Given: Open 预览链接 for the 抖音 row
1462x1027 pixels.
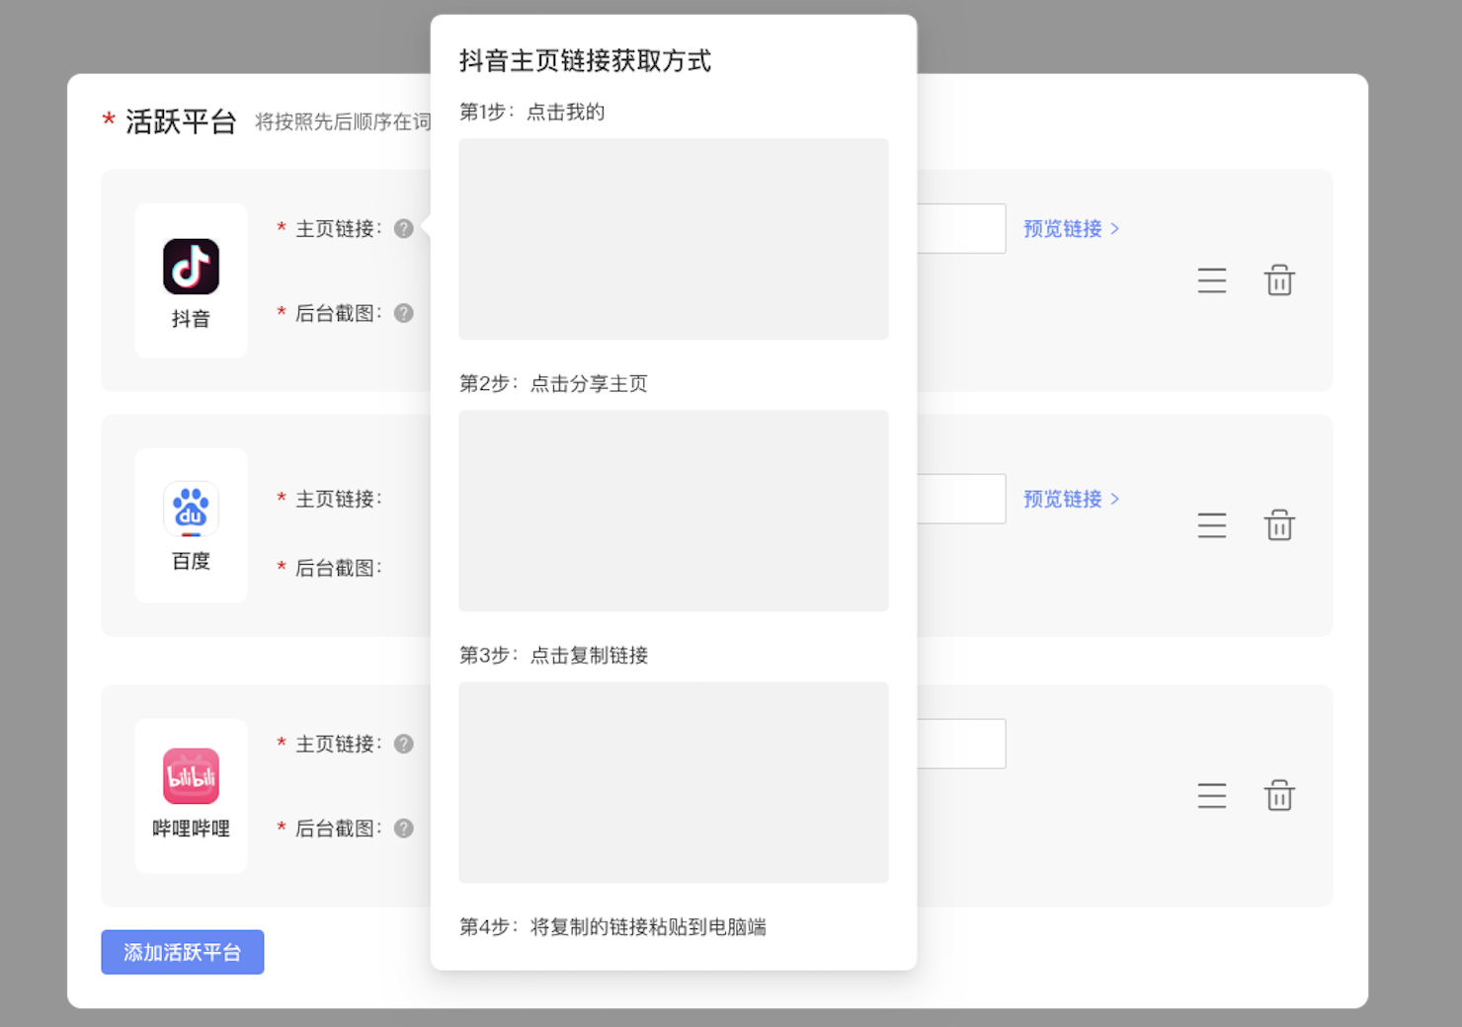Looking at the screenshot, I should click(x=1072, y=229).
